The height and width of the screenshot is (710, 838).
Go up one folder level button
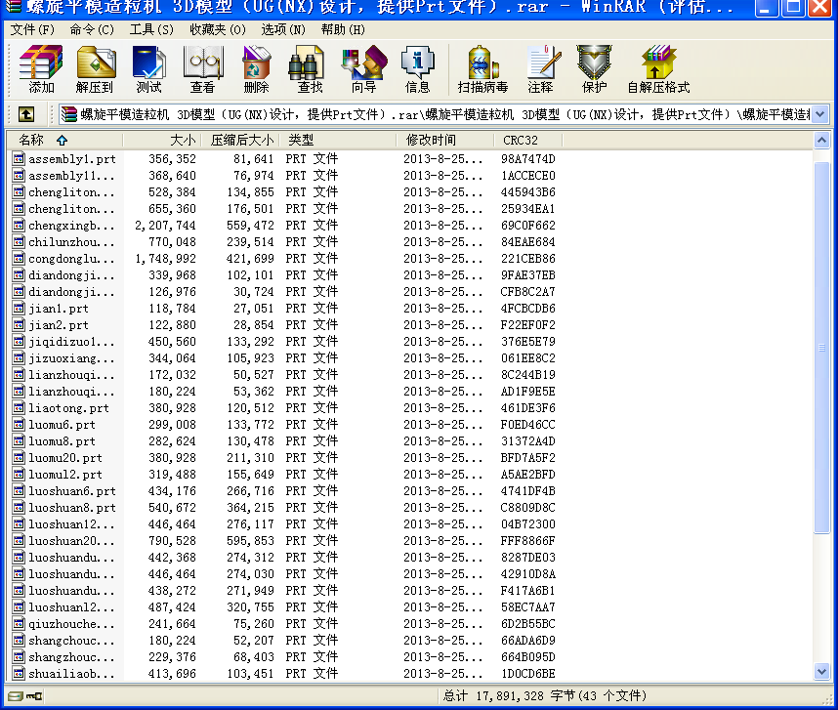[x=26, y=114]
